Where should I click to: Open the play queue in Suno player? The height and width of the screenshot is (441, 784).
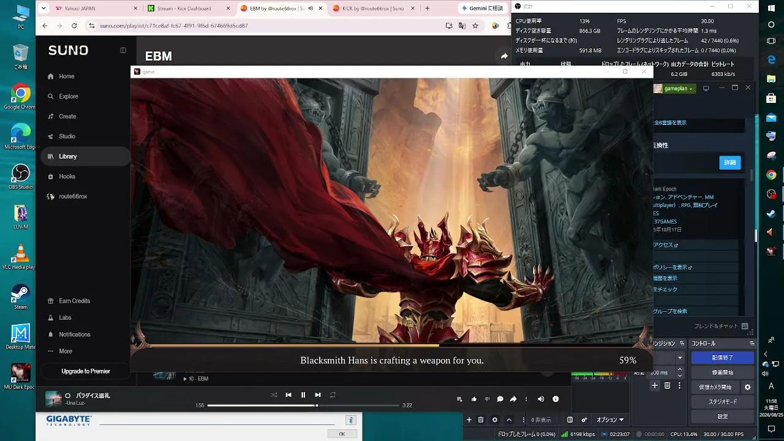(x=459, y=399)
